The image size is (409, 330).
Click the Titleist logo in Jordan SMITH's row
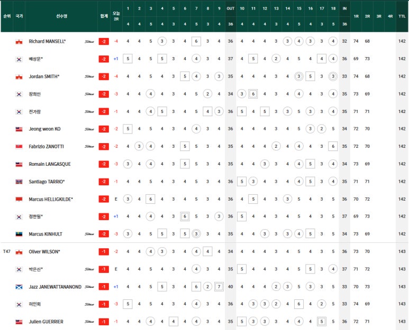[89, 77]
